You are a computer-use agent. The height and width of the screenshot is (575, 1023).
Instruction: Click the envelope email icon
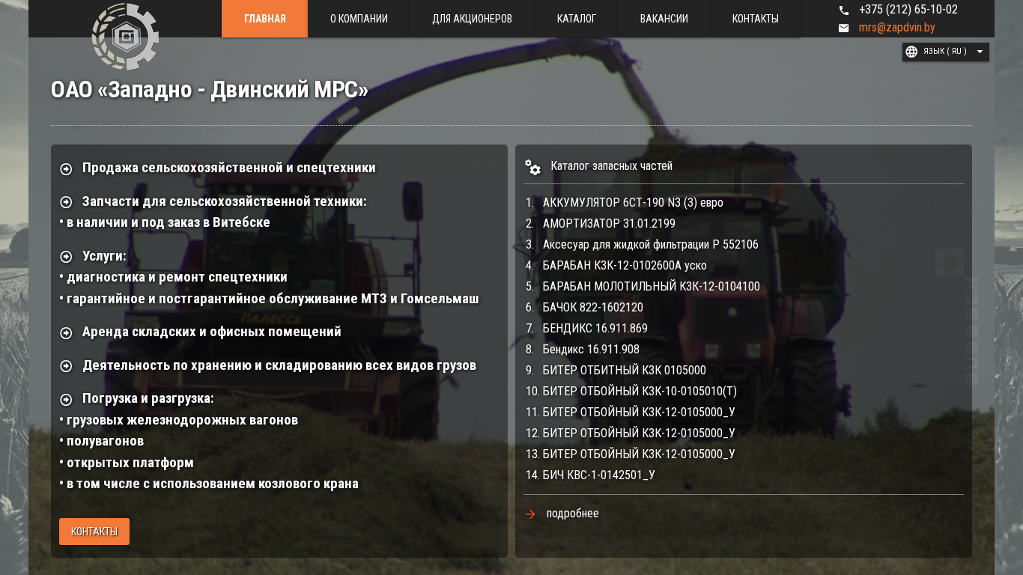[844, 28]
